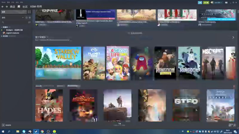Open File Explorer from taskbar
The width and height of the screenshot is (239, 134).
pos(18,132)
